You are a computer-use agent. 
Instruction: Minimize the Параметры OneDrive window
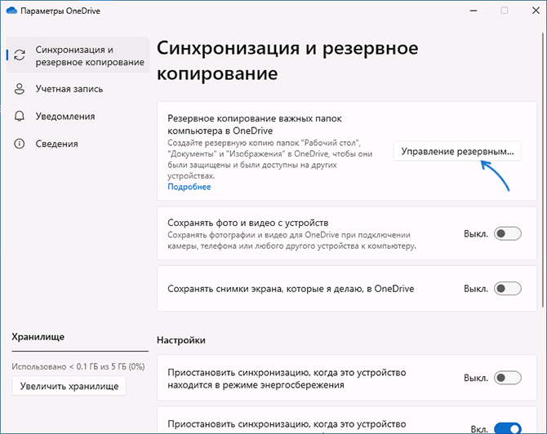click(474, 11)
